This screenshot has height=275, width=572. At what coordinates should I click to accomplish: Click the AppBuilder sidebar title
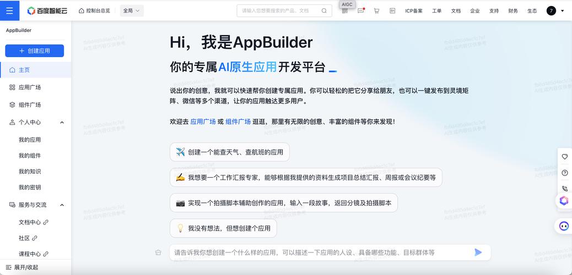19,31
